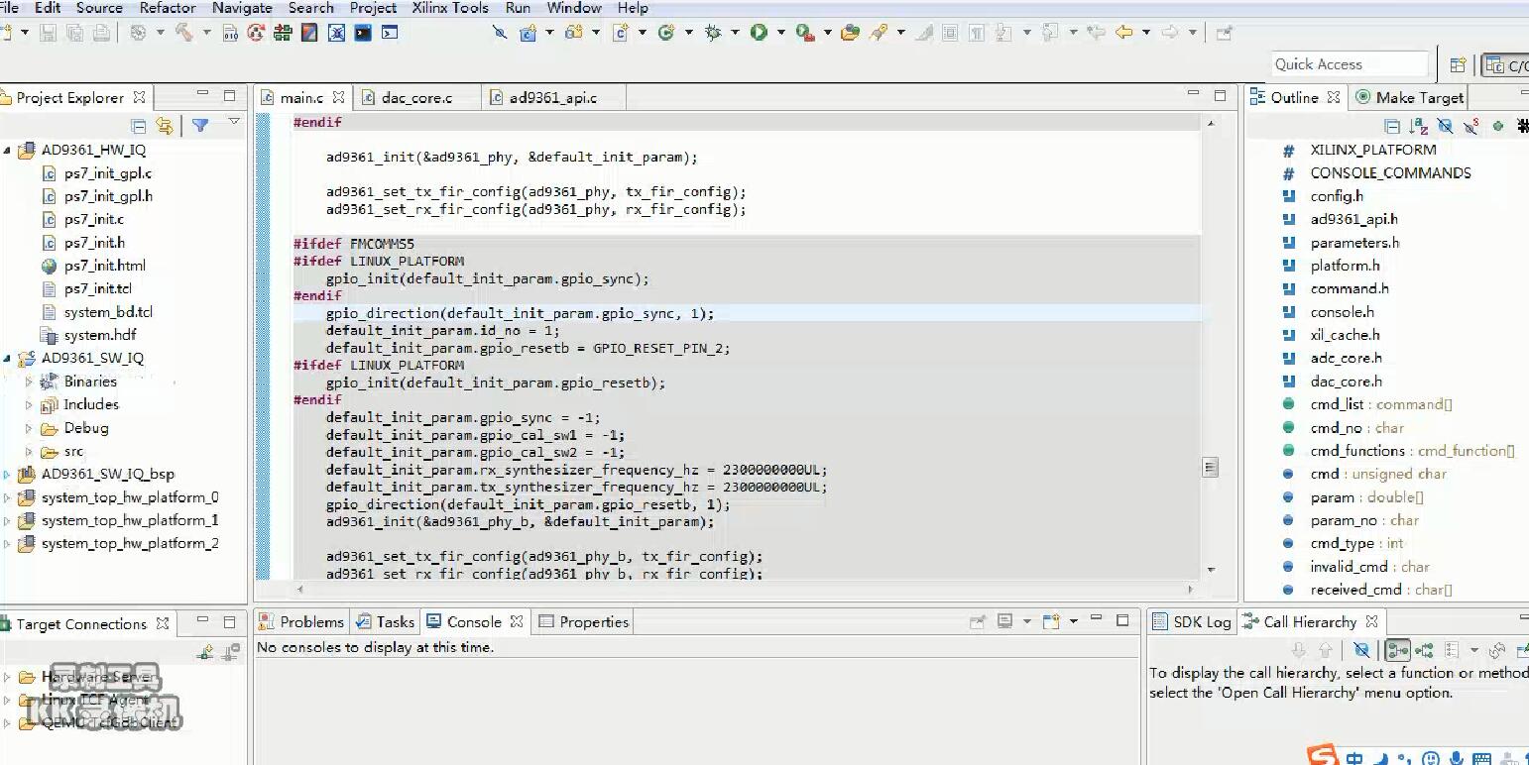This screenshot has height=765, width=1529.
Task: Click Project Explorer filter funnel icon
Action: click(x=200, y=126)
